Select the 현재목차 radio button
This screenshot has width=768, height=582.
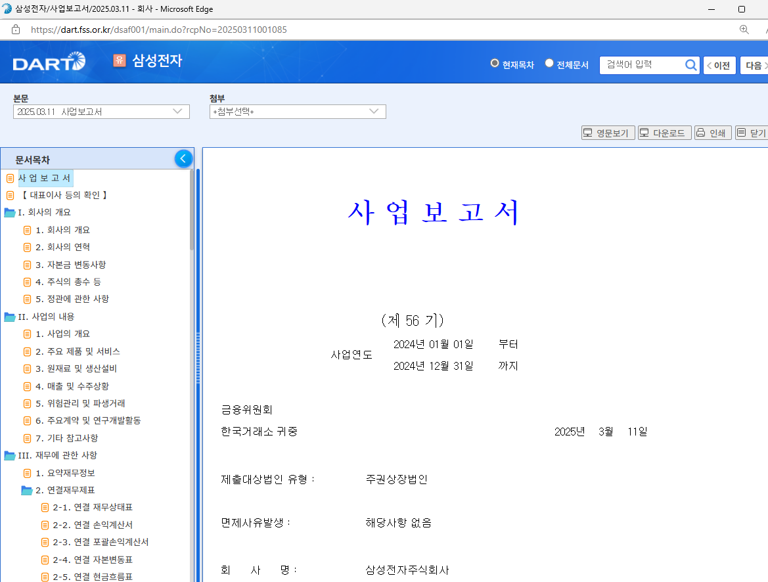pyautogui.click(x=495, y=63)
